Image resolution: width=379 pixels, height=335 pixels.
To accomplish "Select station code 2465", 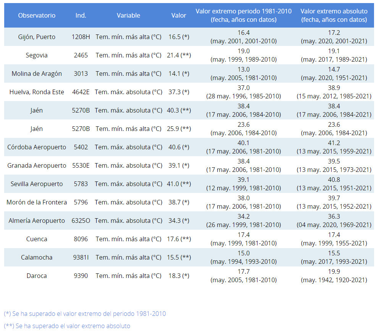I will (81, 55).
